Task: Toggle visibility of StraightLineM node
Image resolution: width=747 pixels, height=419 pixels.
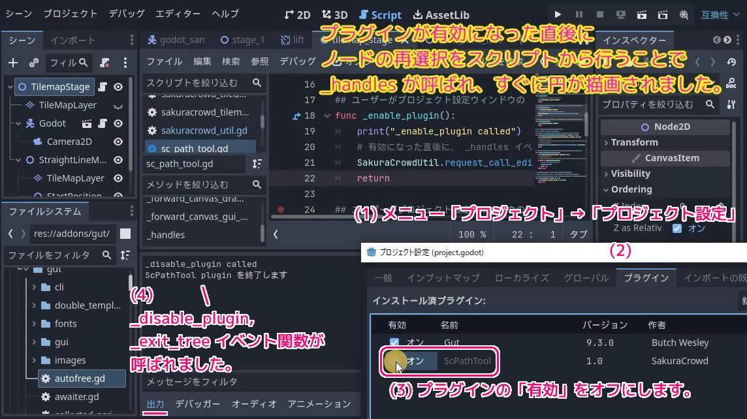Action: (x=118, y=160)
